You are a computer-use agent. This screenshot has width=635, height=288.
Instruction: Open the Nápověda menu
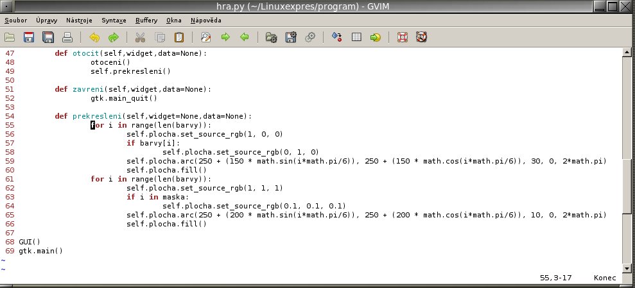[205, 21]
